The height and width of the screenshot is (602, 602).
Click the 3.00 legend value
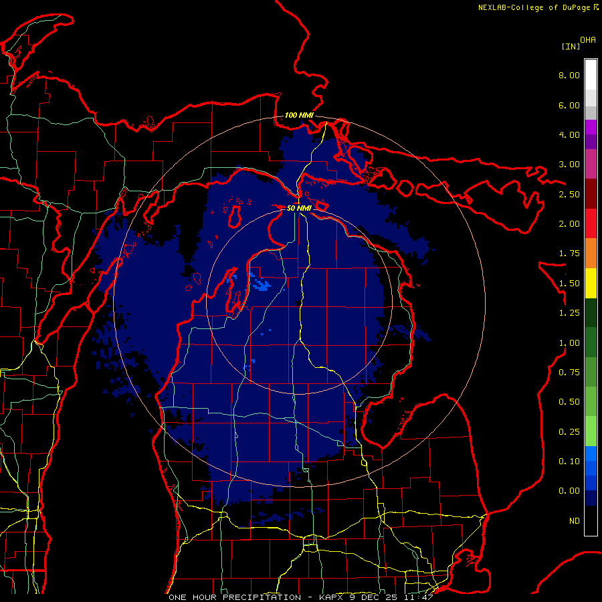(x=569, y=165)
